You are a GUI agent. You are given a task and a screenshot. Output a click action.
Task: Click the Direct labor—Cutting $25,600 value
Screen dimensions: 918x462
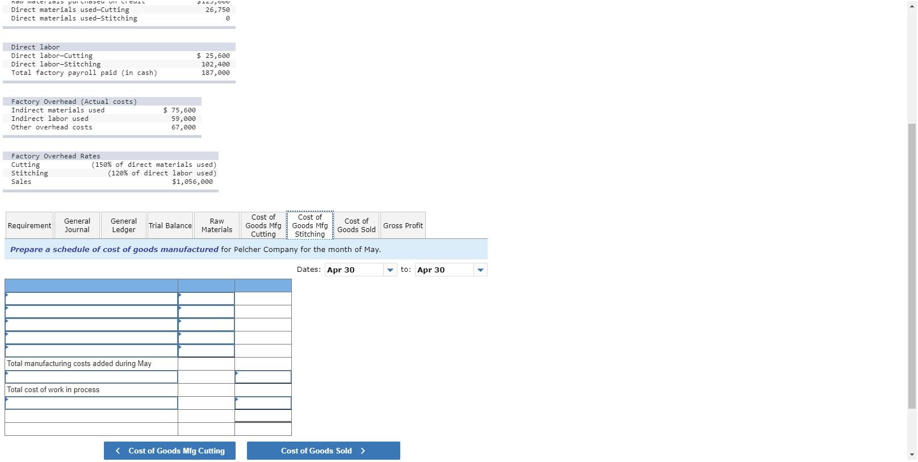coord(213,56)
